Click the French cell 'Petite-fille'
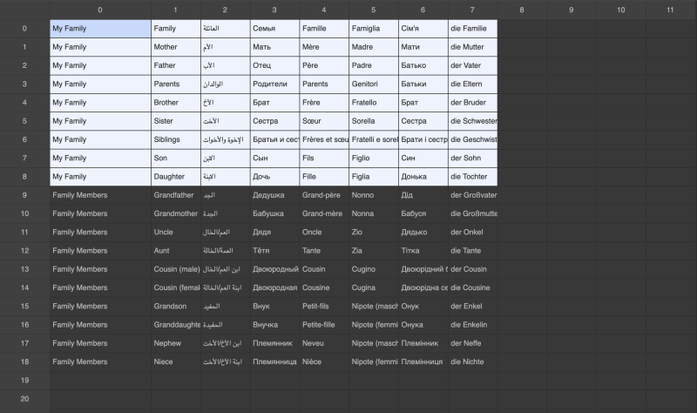697x413 pixels. point(324,325)
